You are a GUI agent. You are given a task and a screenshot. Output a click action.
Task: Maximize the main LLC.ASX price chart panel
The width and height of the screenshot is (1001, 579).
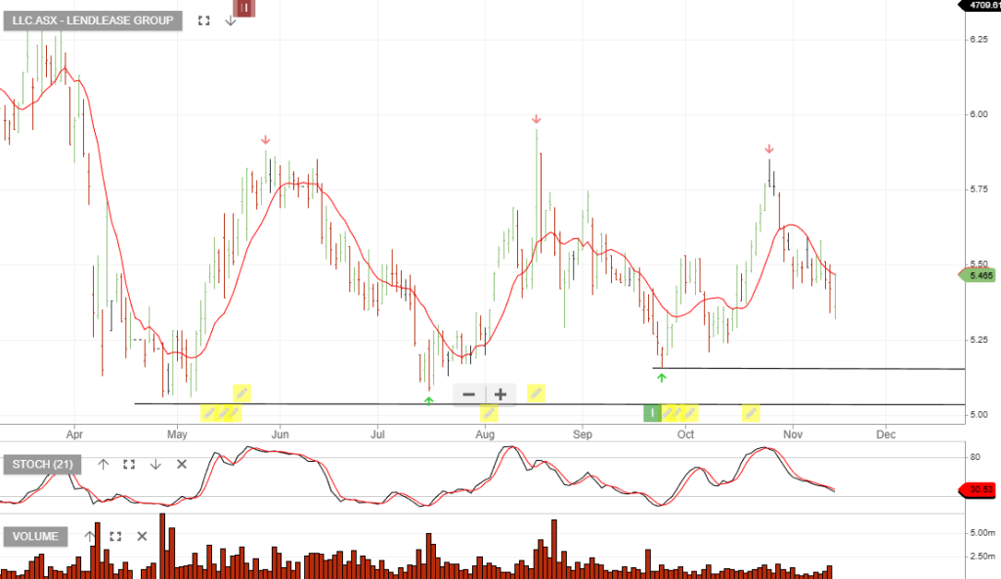coord(203,21)
